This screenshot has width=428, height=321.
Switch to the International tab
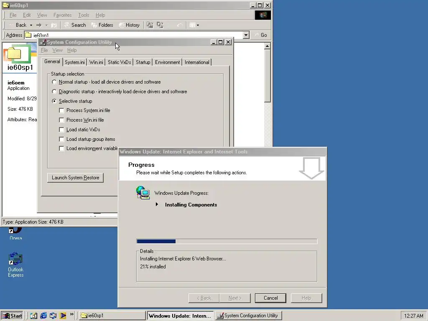pyautogui.click(x=197, y=62)
